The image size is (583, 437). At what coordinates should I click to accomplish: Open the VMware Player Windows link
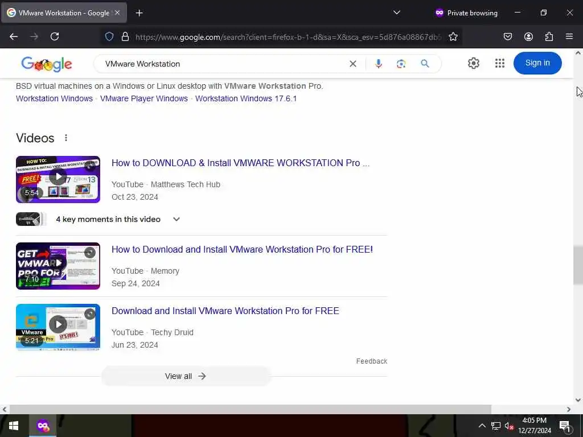pyautogui.click(x=144, y=98)
